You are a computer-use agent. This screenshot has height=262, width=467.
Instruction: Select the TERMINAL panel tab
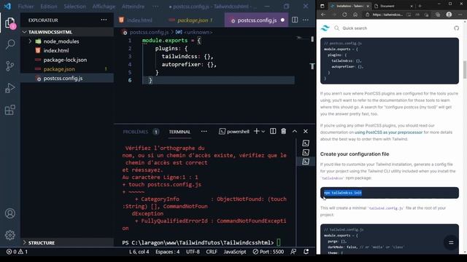[x=180, y=132]
